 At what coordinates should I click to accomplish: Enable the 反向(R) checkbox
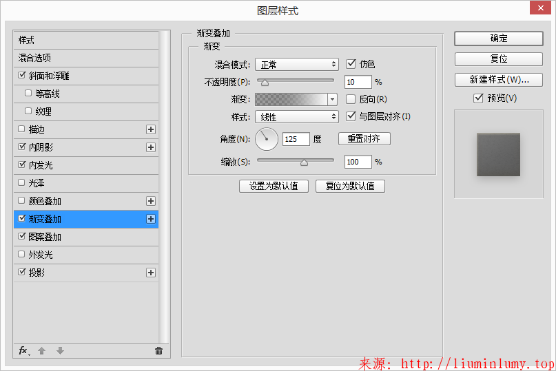tap(351, 99)
